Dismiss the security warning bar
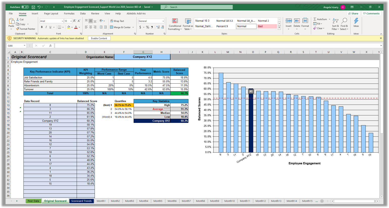Screen dimensions: 389x208 tap(381, 38)
